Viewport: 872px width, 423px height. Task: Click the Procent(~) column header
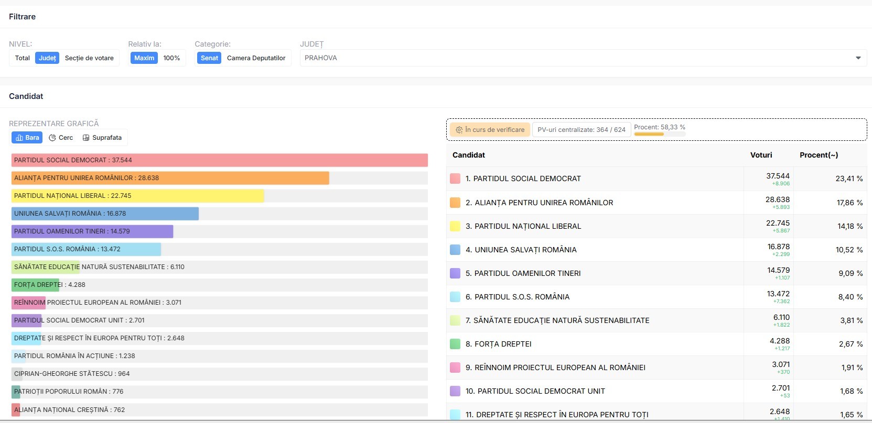pyautogui.click(x=819, y=155)
